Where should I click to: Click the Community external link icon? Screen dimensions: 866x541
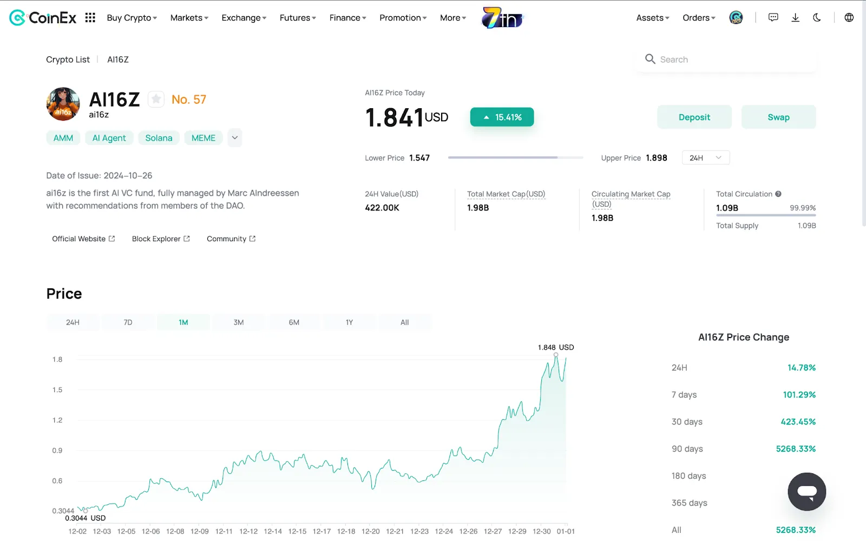(252, 239)
